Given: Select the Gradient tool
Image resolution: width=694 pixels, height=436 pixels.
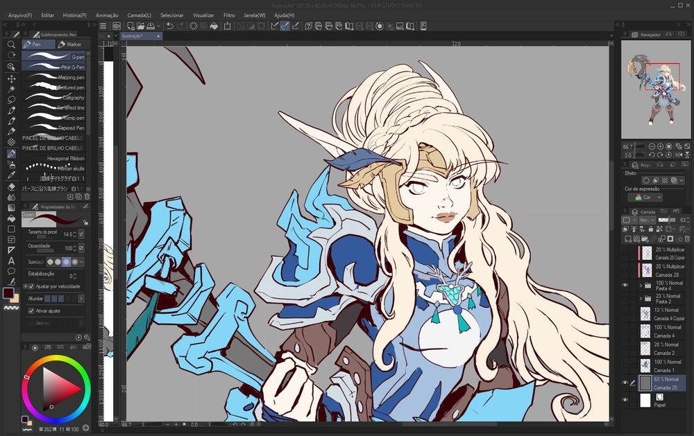Looking at the screenshot, I should pos(12,208).
